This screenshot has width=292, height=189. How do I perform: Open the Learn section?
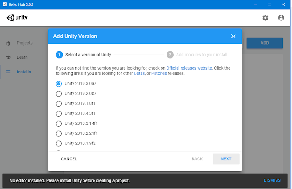point(22,57)
